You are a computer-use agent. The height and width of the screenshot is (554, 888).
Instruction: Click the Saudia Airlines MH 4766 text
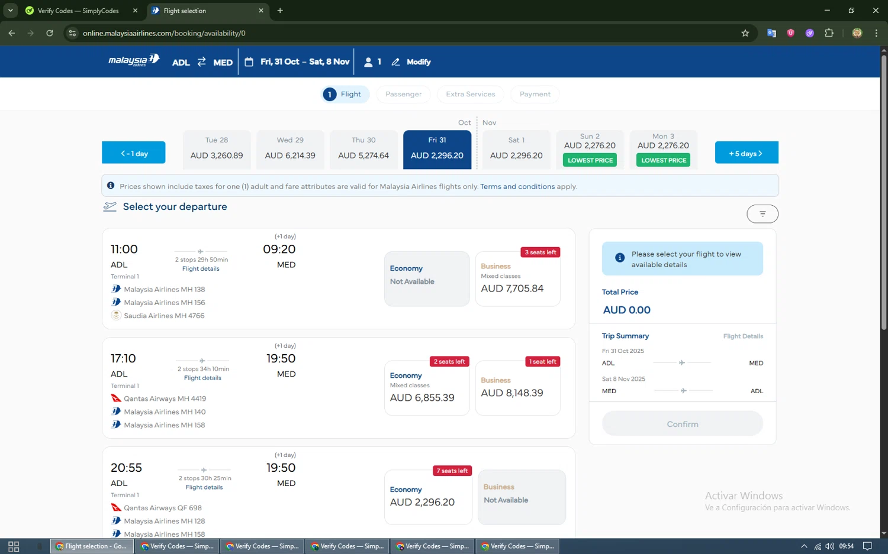click(x=164, y=316)
